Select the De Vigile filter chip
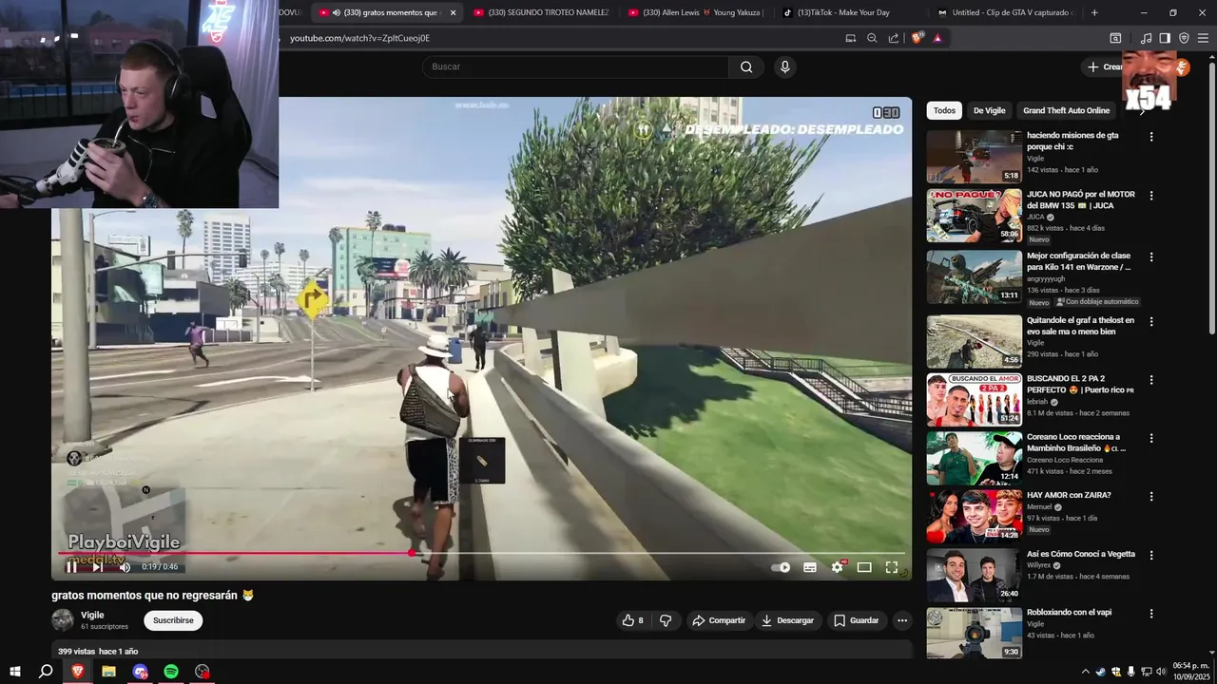The image size is (1217, 684). (989, 110)
